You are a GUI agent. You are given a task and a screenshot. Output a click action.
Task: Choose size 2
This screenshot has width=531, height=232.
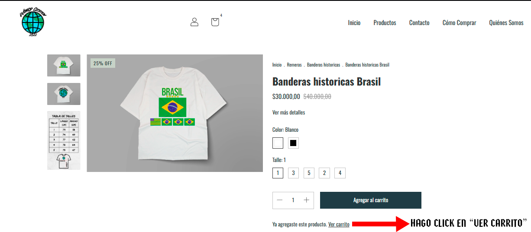click(324, 173)
